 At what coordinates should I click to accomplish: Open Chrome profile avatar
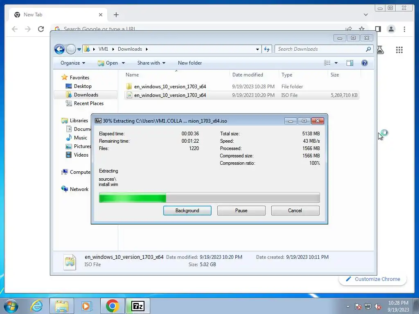[x=391, y=29]
